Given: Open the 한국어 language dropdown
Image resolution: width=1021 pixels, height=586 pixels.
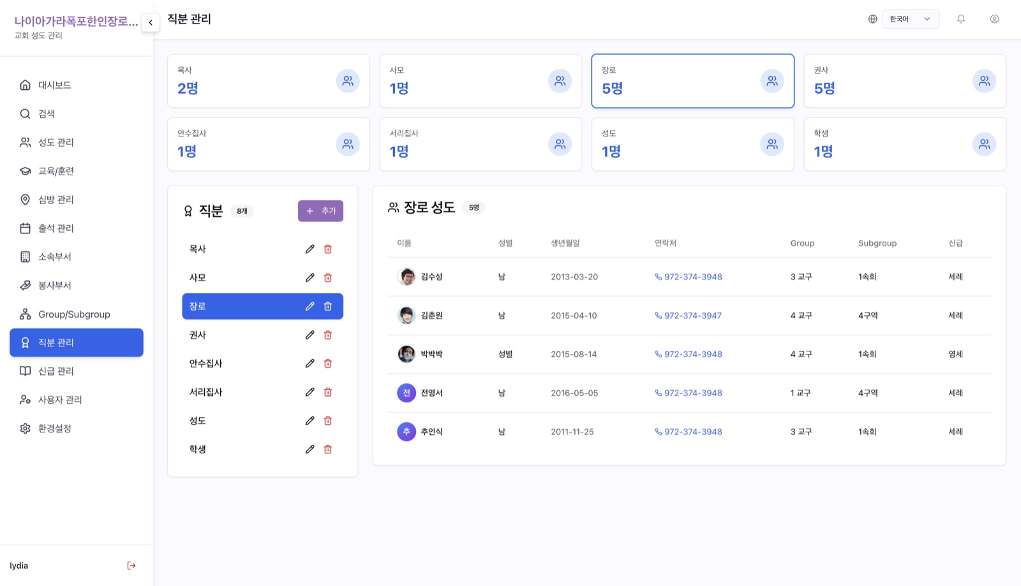Looking at the screenshot, I should 911,19.
